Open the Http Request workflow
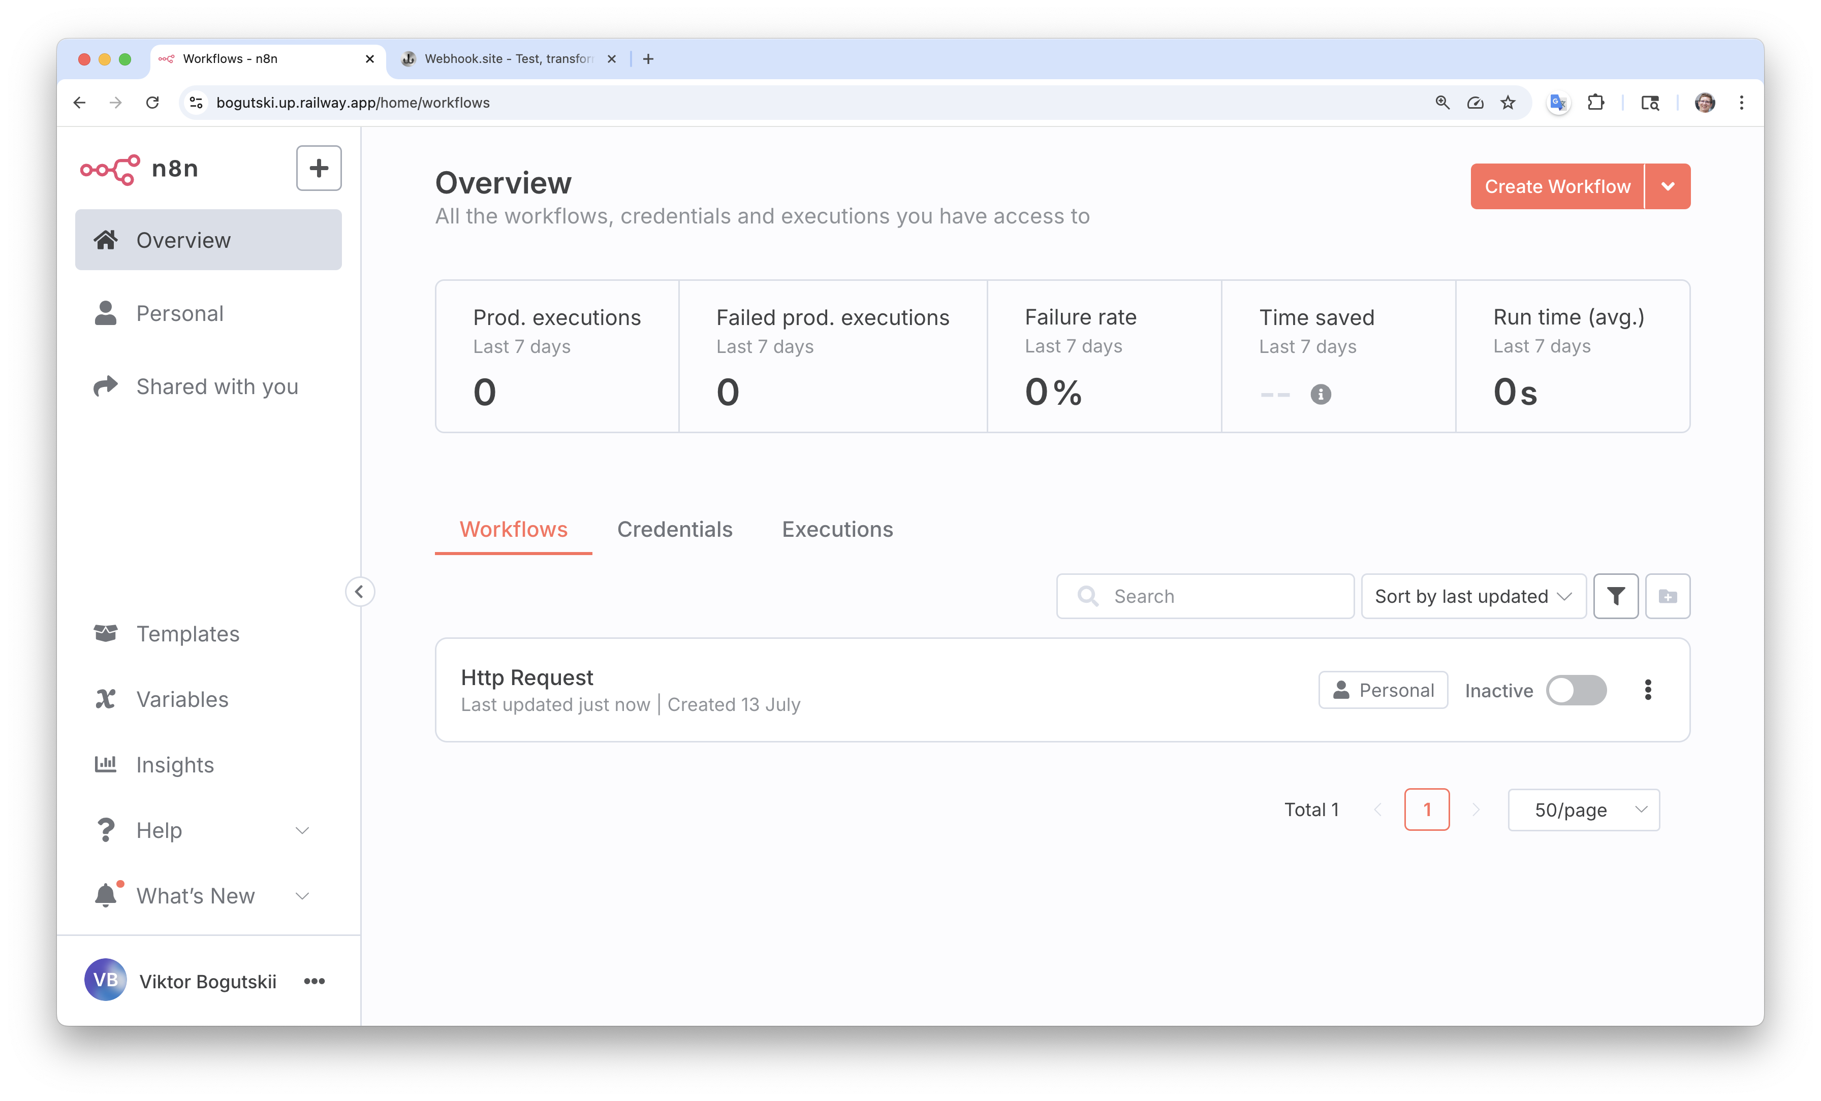The image size is (1821, 1101). tap(526, 677)
